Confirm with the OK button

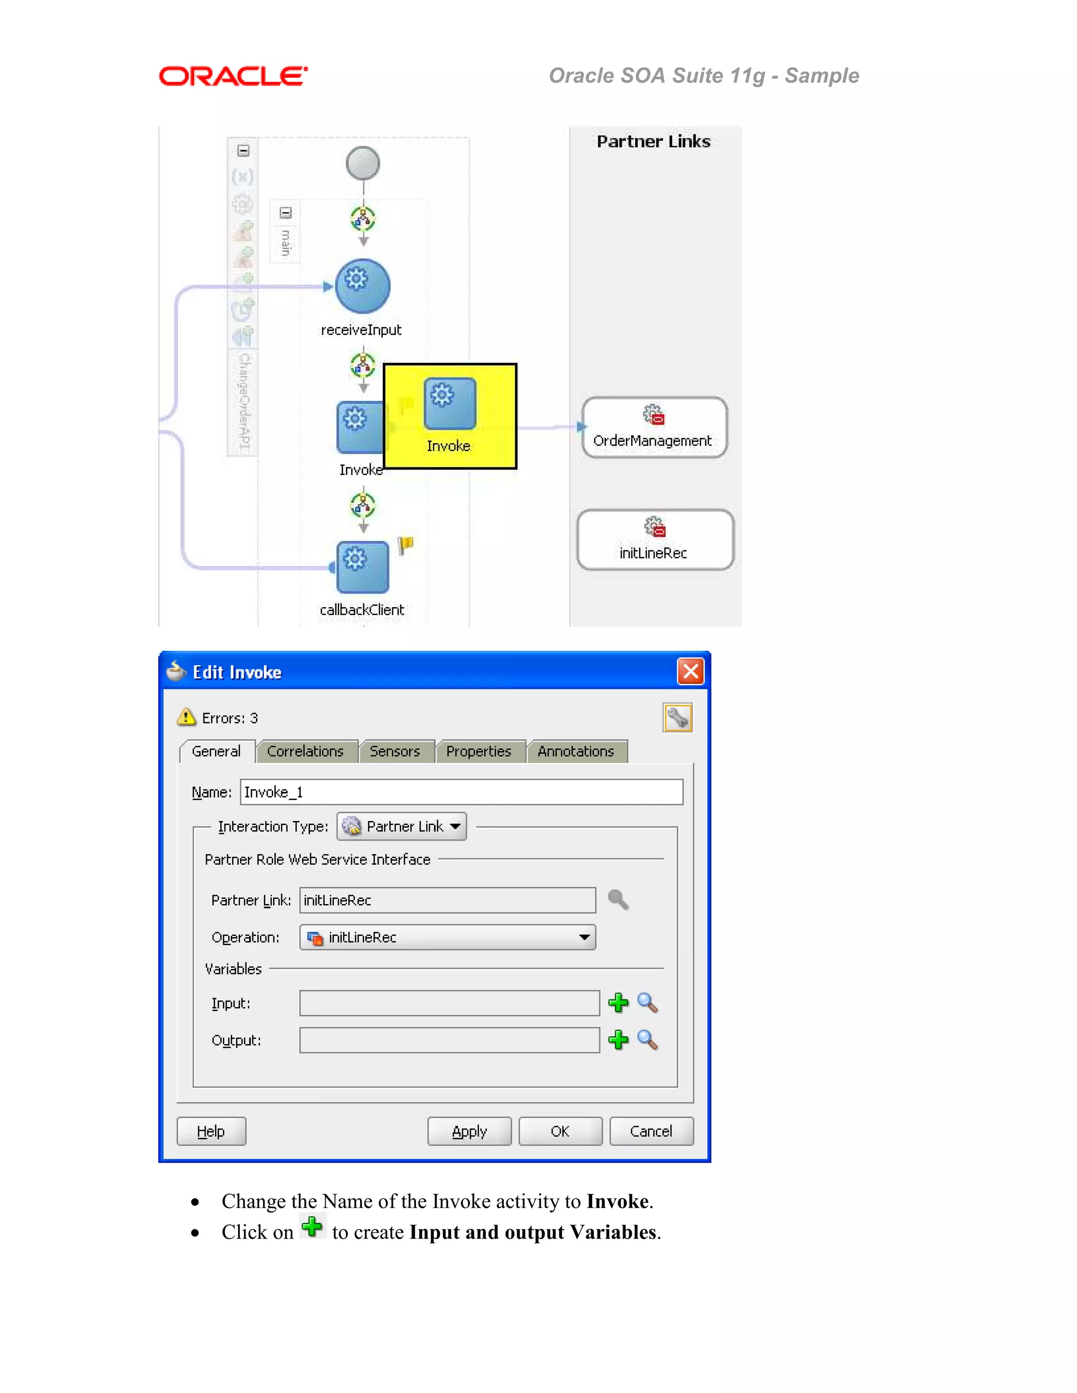pyautogui.click(x=560, y=1132)
